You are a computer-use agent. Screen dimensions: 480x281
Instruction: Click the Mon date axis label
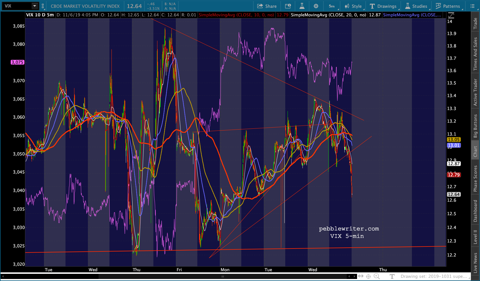point(225,270)
